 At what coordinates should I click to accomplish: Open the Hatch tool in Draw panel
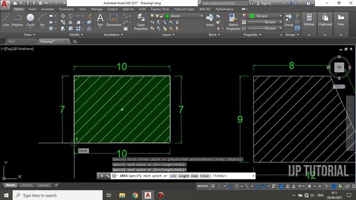pos(51,28)
